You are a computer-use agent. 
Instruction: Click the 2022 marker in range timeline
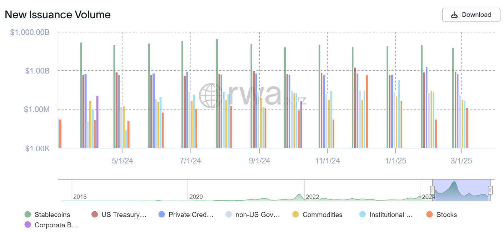pos(312,197)
